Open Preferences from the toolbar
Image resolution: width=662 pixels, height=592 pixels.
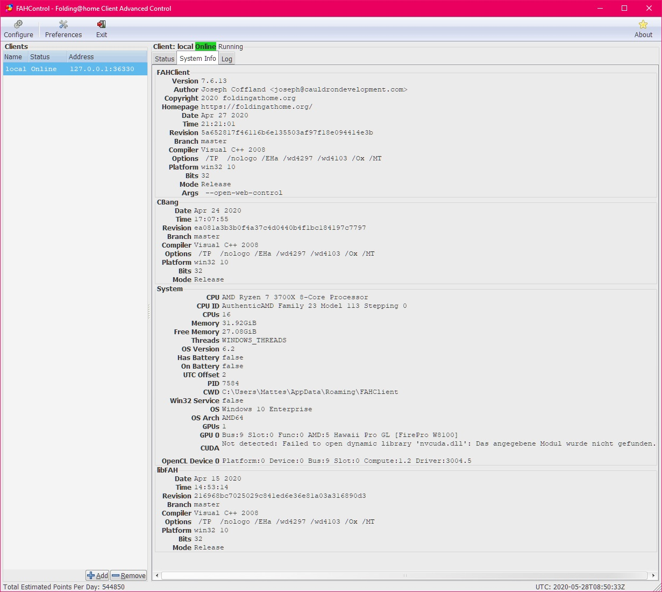[x=63, y=29]
